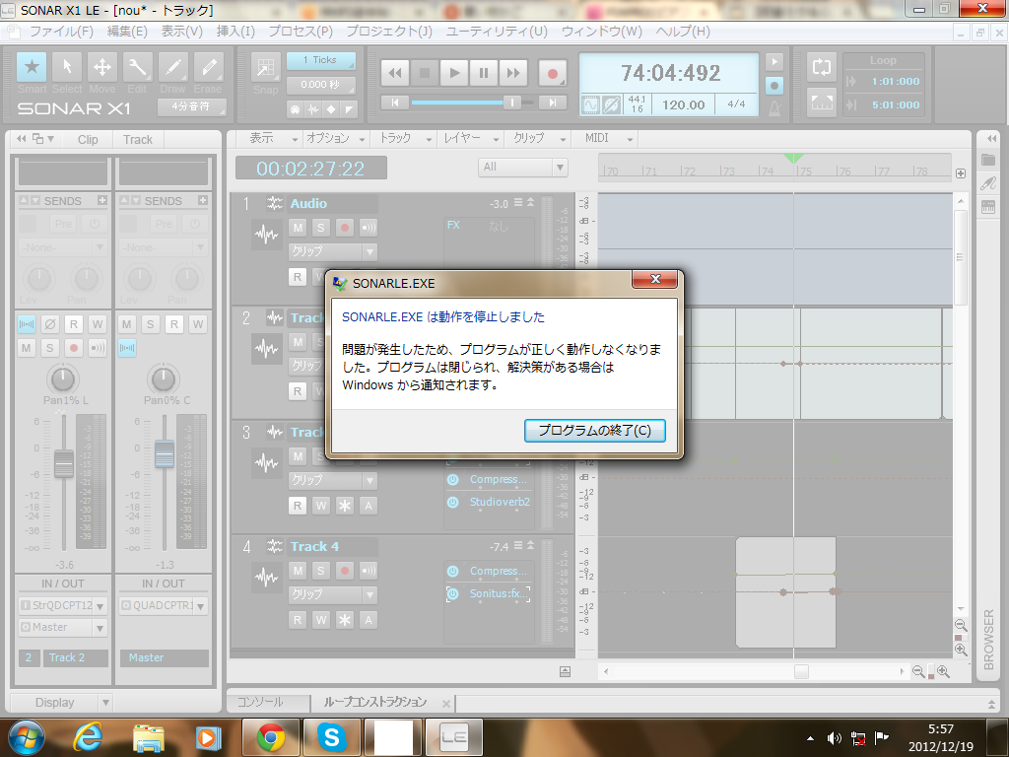
Task: Mute the Audio track 1
Action: 298,228
